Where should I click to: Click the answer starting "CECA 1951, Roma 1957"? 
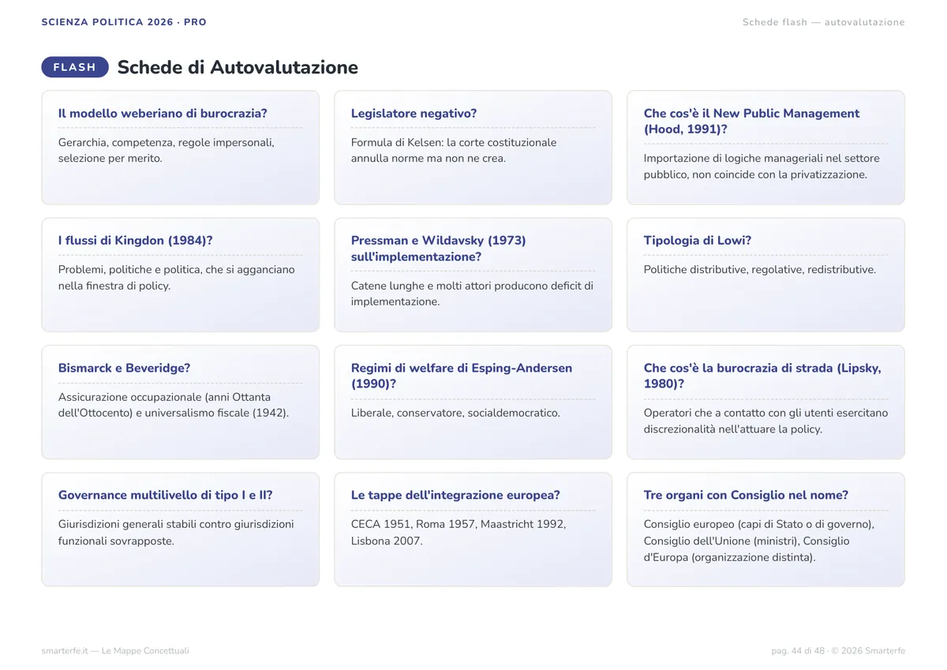click(459, 533)
